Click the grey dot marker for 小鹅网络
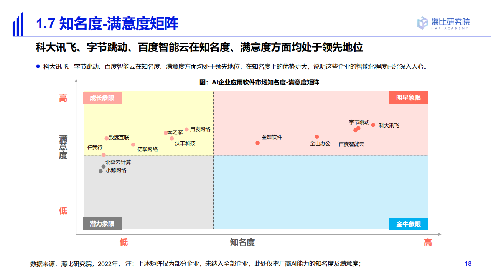The image size is (491, 276). coord(101,171)
